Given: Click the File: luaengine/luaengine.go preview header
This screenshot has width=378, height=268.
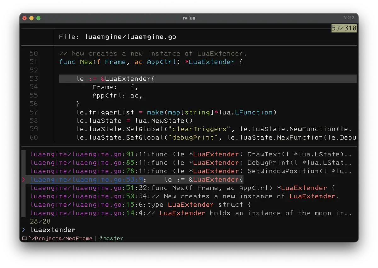Looking at the screenshot, I should click(117, 37).
